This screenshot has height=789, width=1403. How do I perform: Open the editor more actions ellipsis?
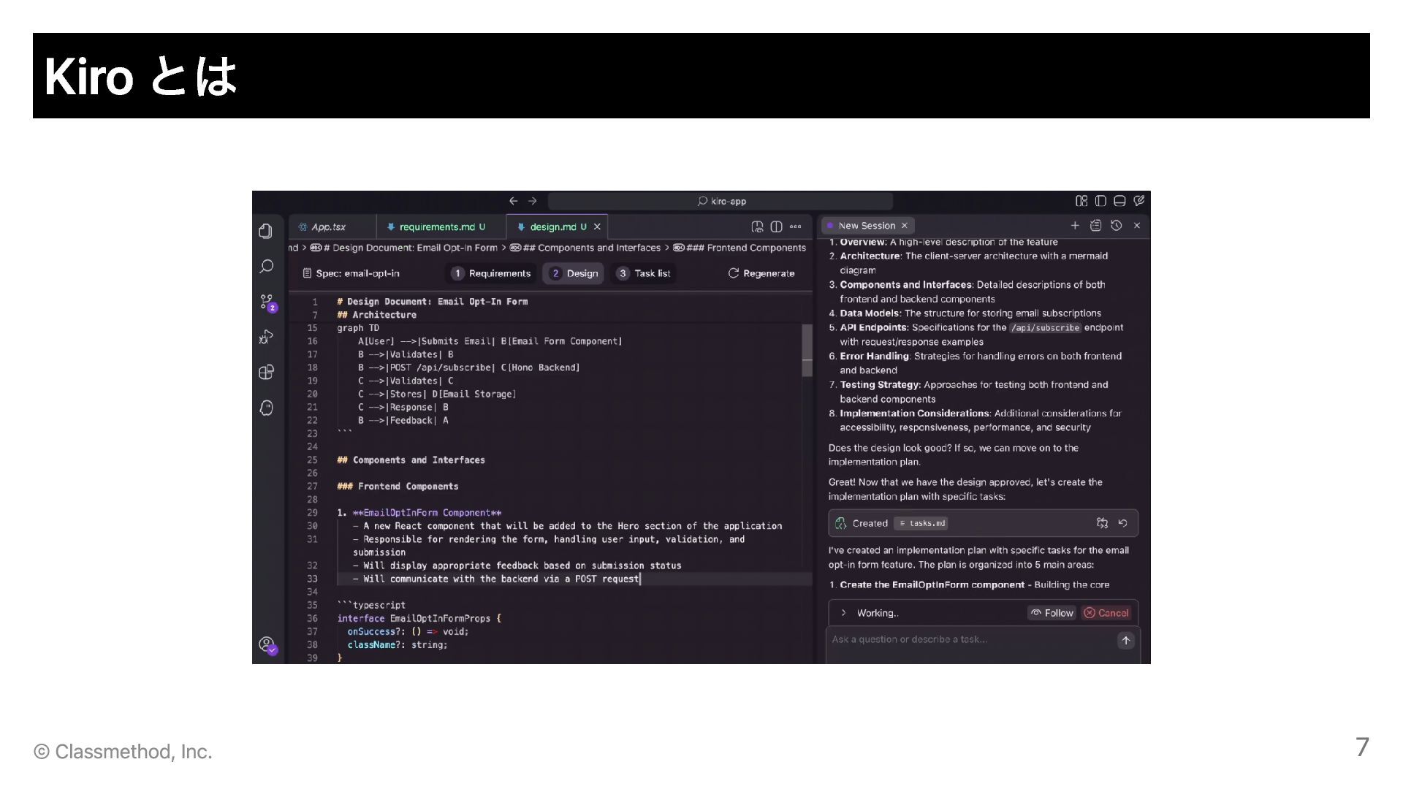tap(796, 227)
